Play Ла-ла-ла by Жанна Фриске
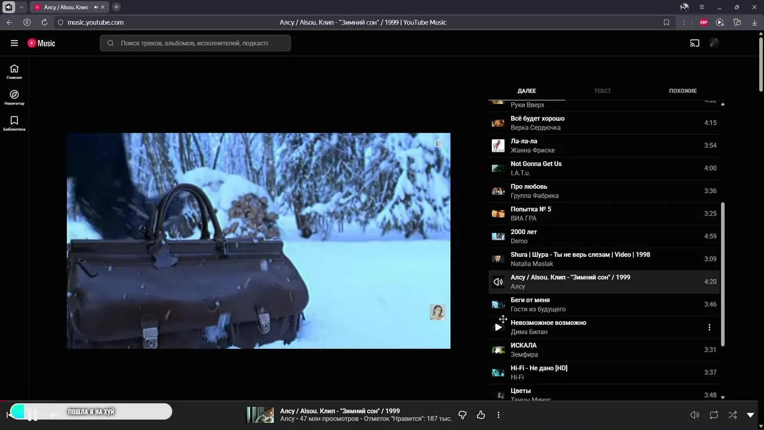 tap(604, 146)
